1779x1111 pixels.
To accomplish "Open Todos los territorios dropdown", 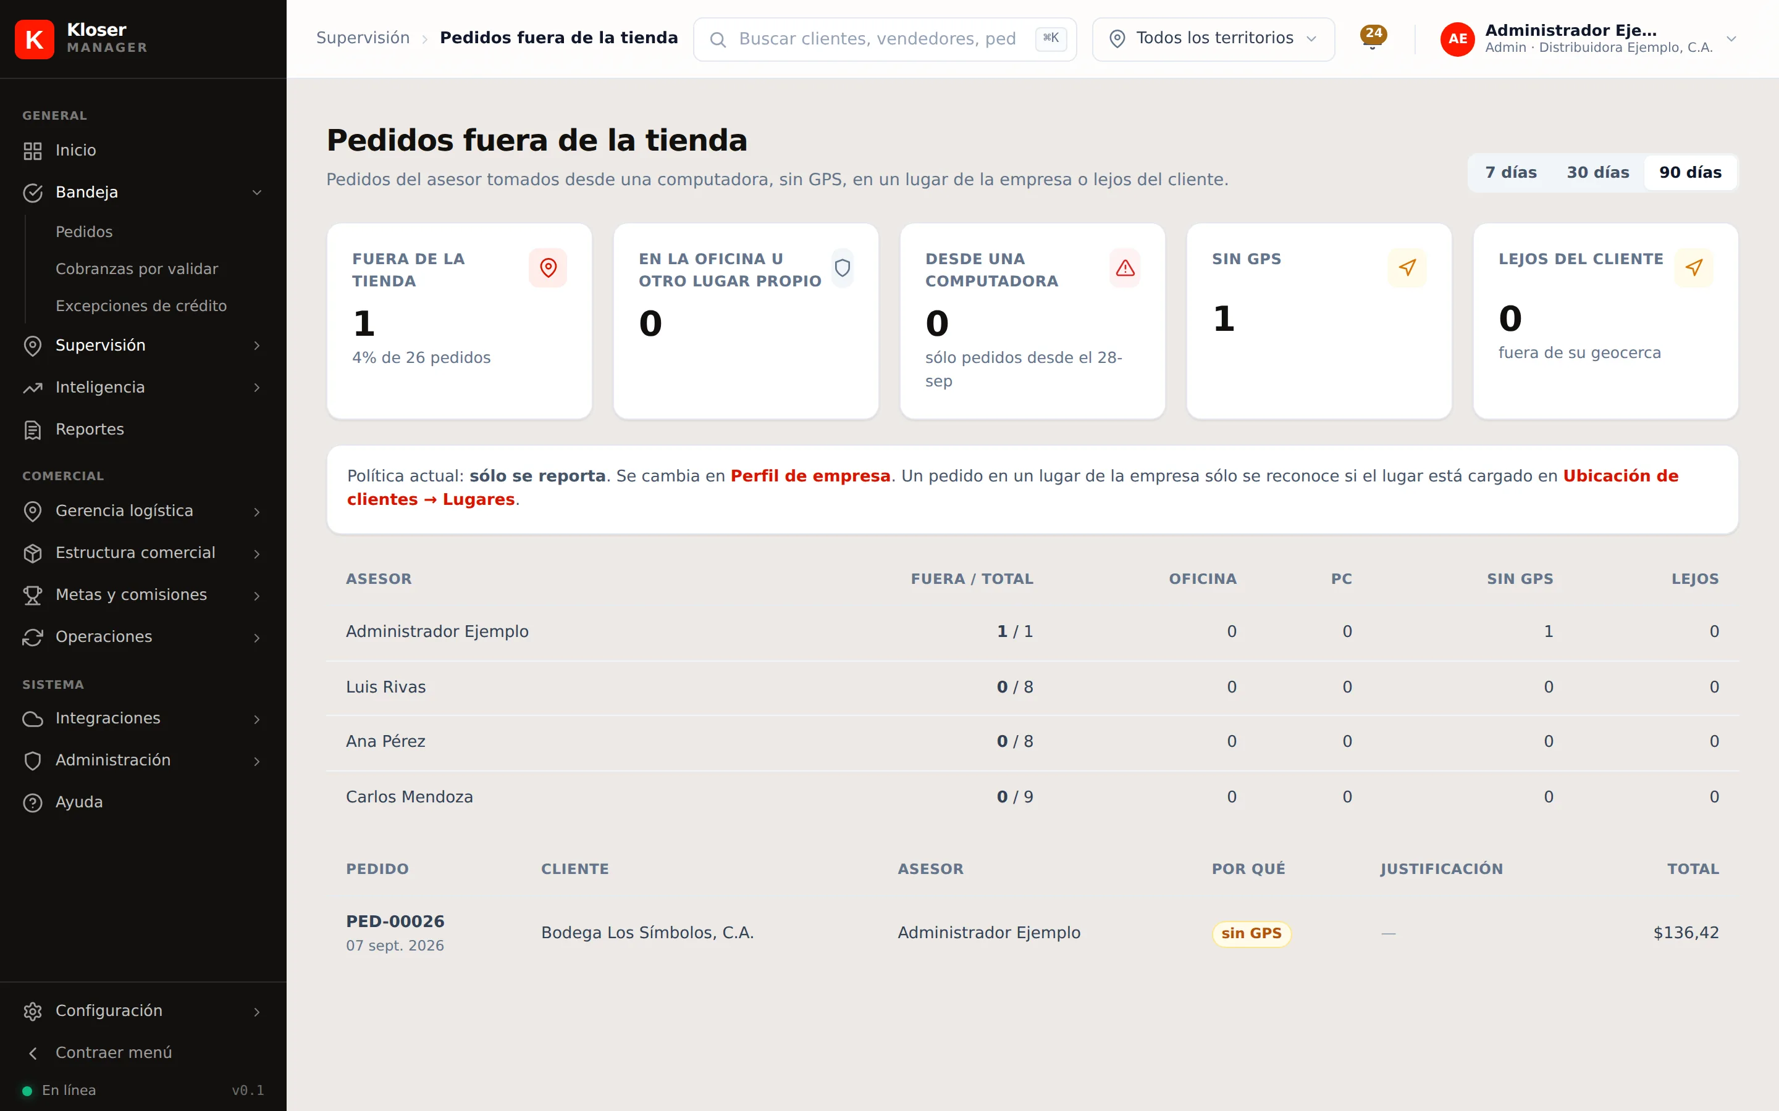I will [1213, 39].
